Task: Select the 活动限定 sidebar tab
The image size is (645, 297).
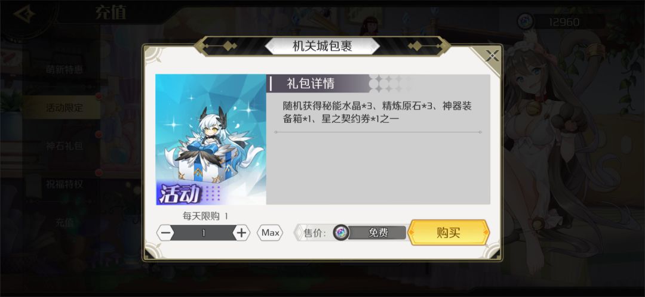Action: (x=64, y=107)
